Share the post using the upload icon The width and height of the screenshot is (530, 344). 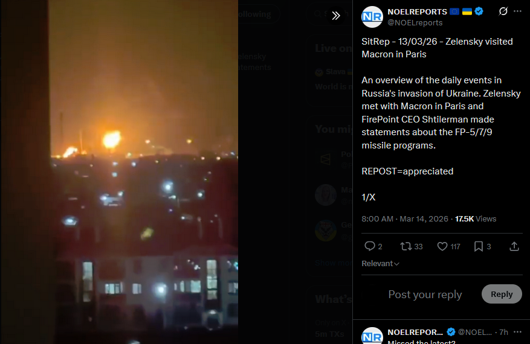[514, 246]
